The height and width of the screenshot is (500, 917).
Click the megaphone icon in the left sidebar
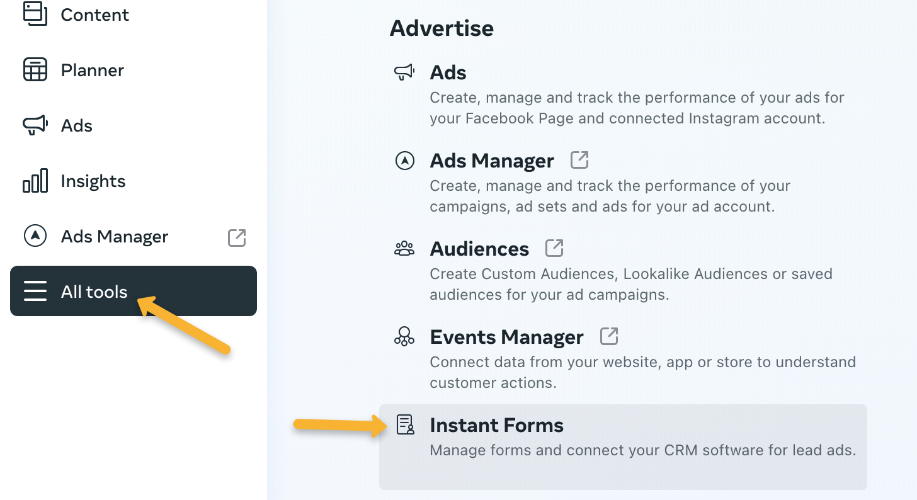pos(35,125)
